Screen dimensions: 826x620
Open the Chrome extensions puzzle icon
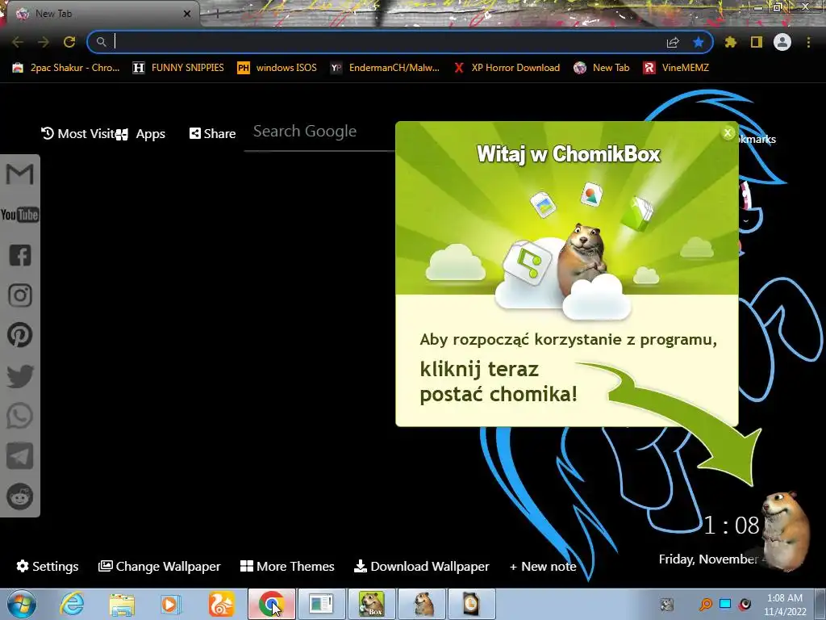(x=730, y=42)
